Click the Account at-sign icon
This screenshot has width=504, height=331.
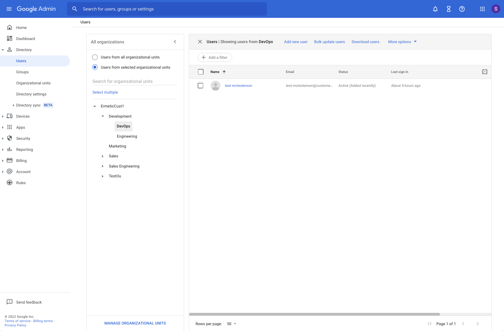click(x=10, y=172)
